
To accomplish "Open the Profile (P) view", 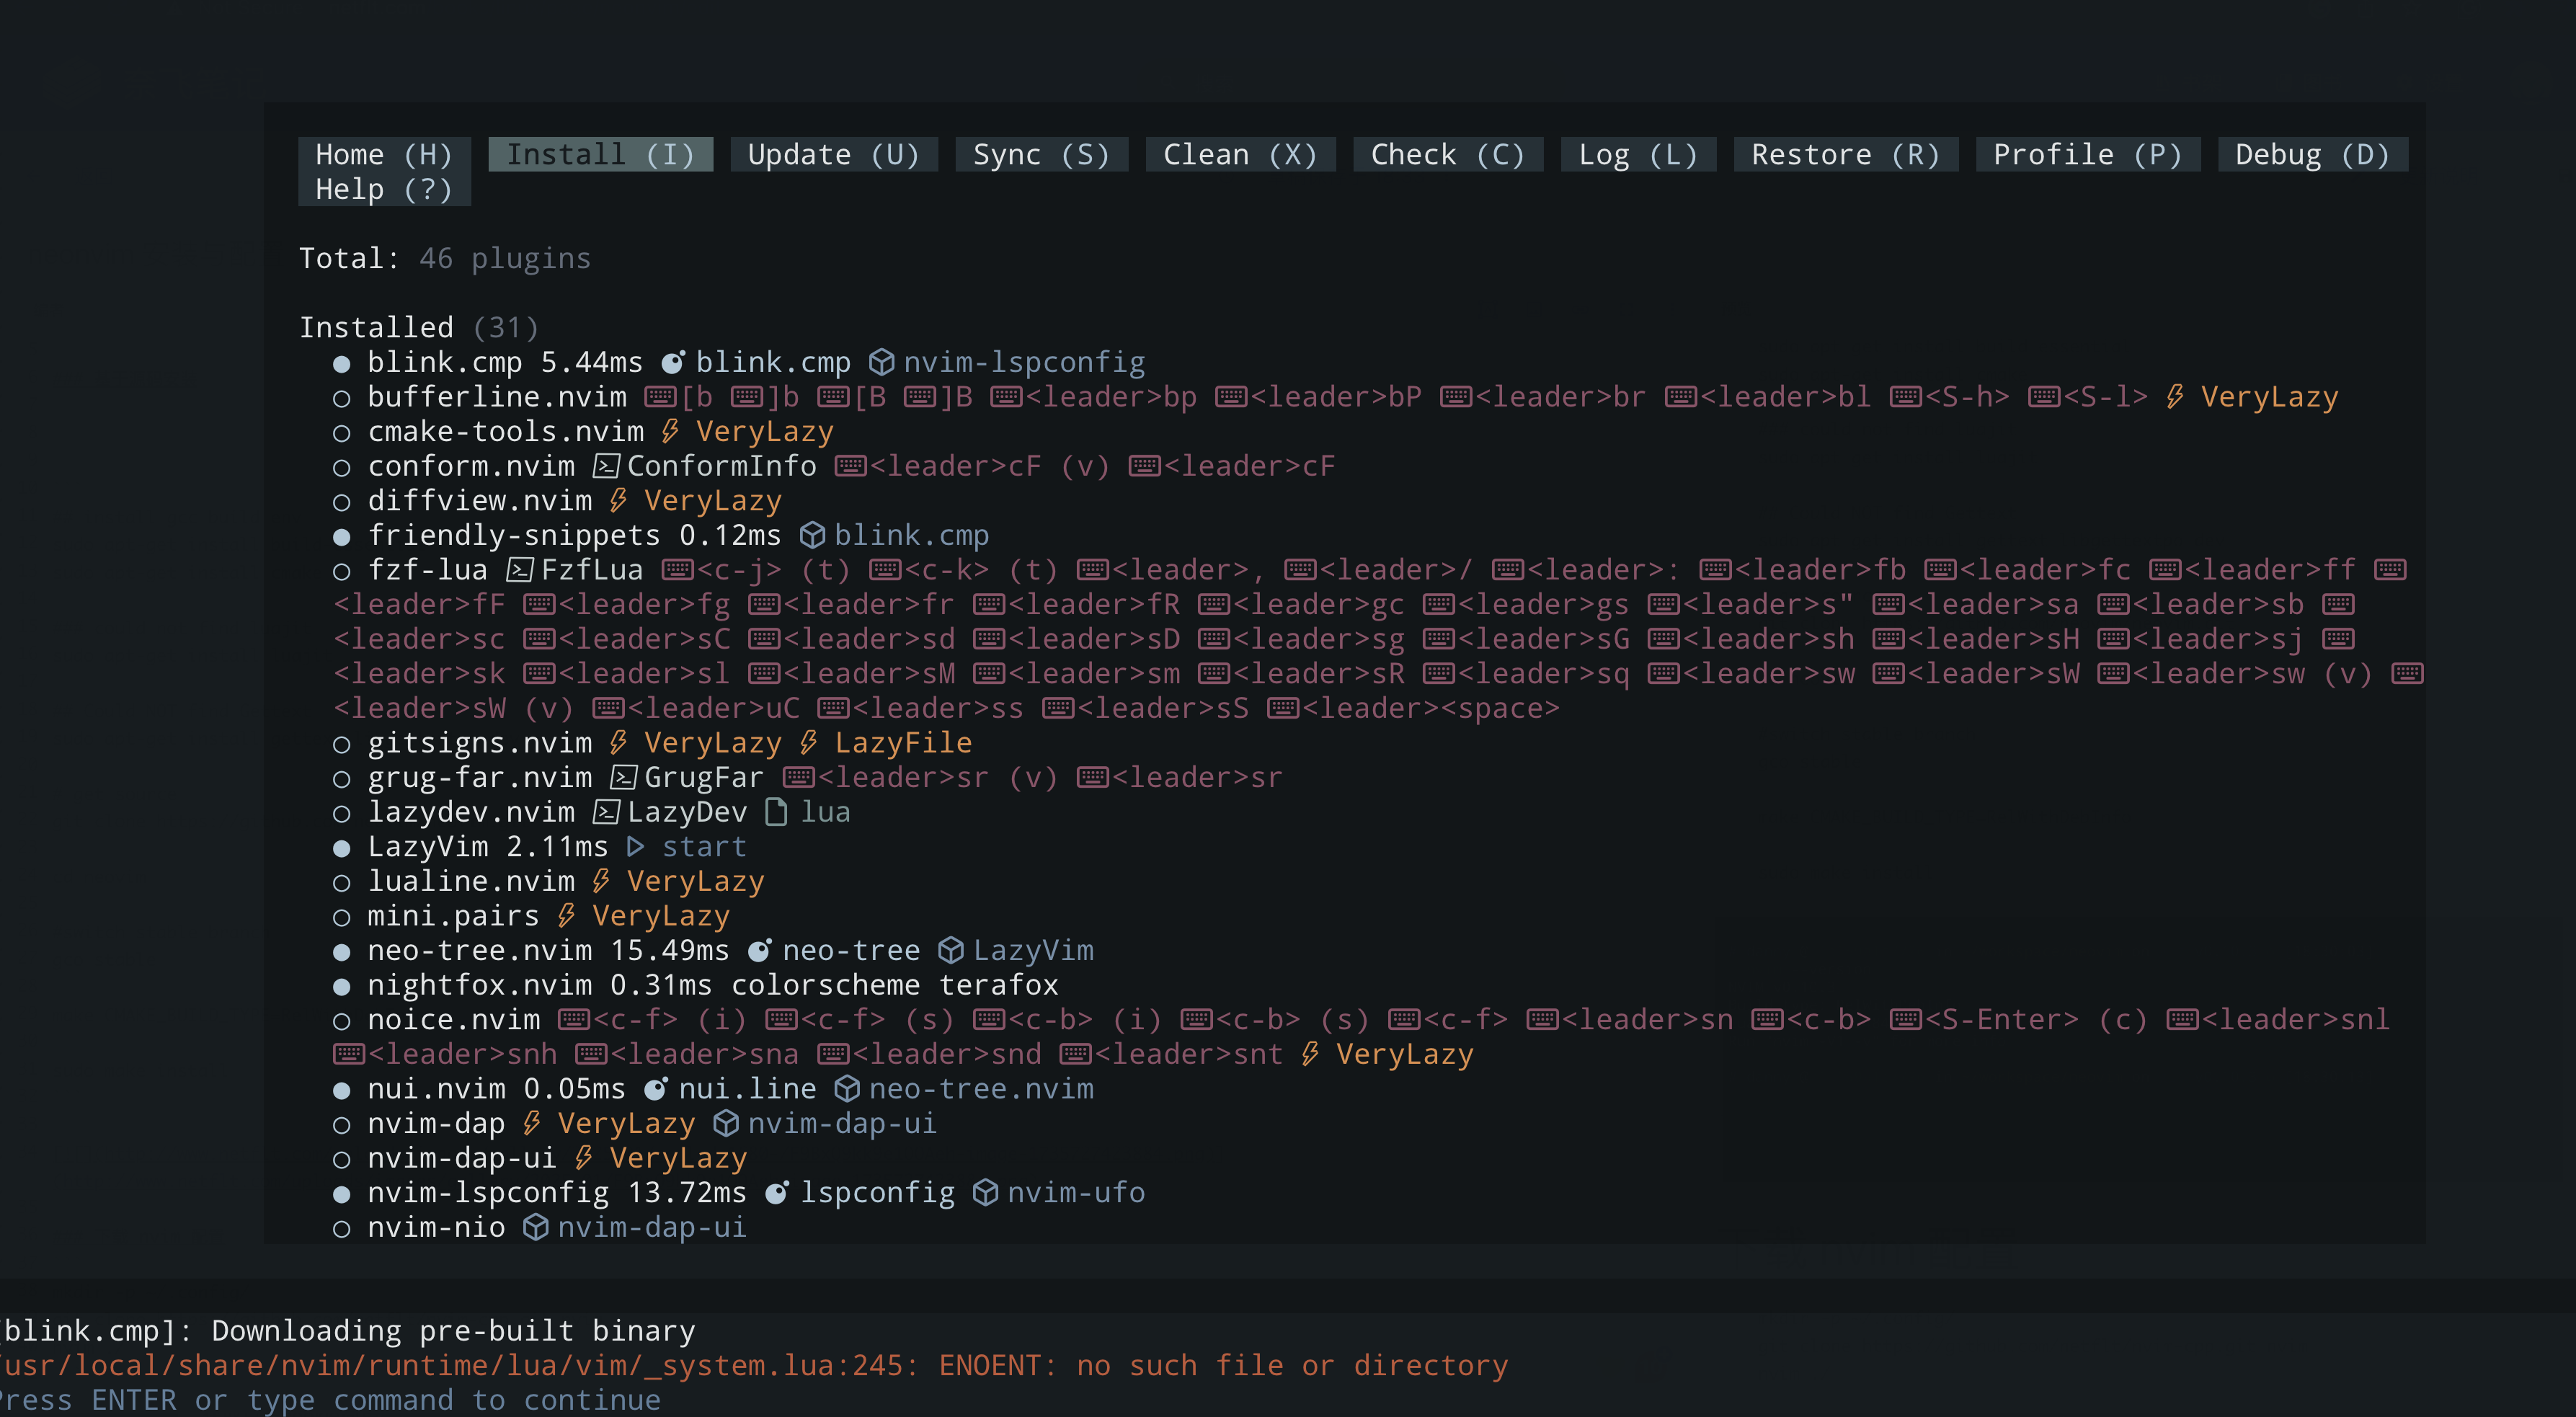I will [x=2087, y=154].
